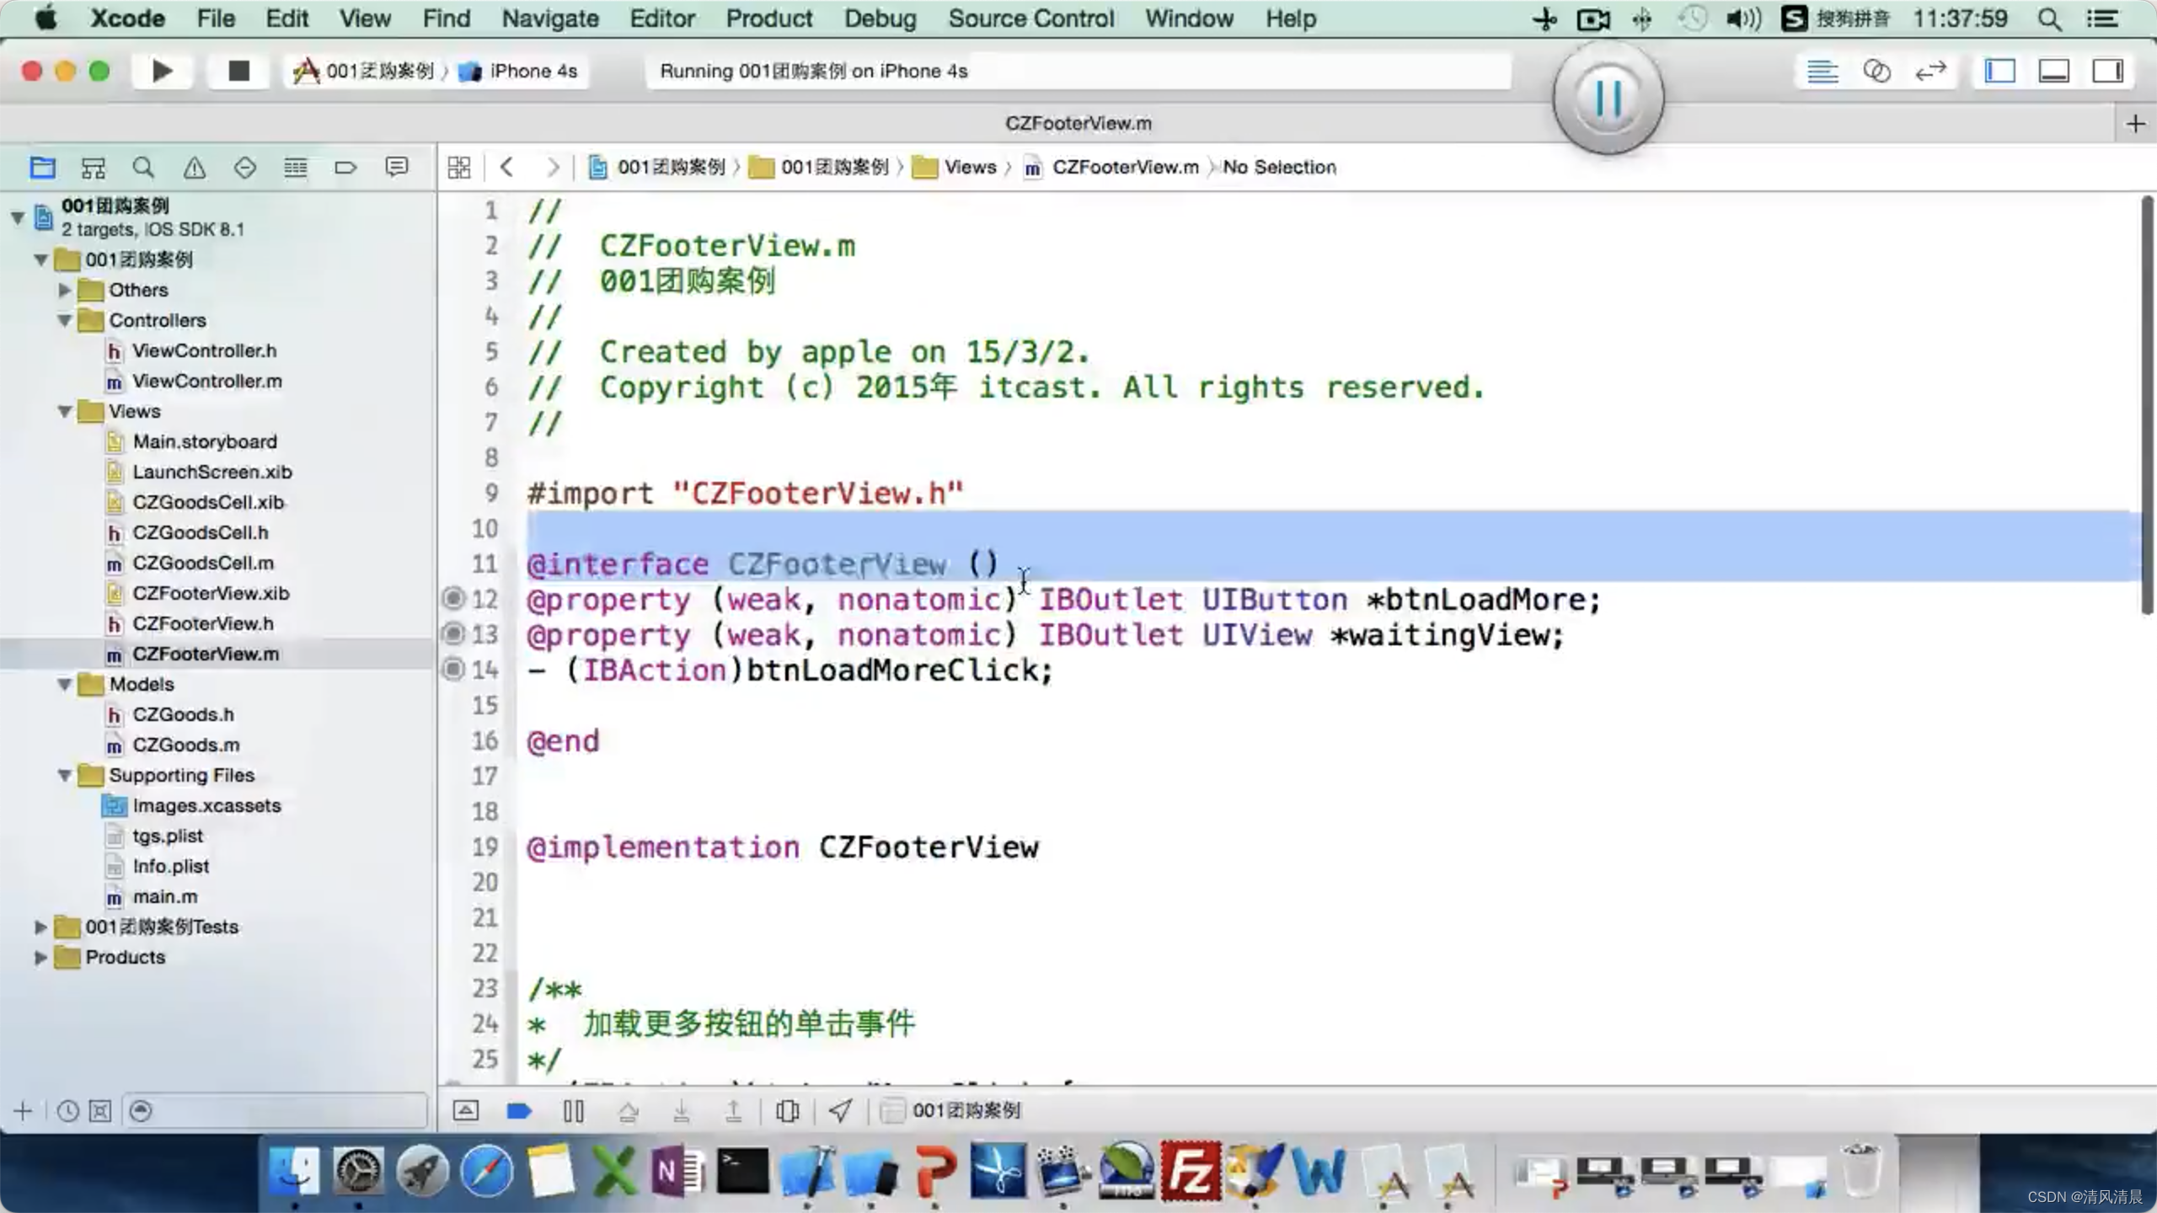Click Simulate location arrow
The image size is (2157, 1213).
click(840, 1111)
